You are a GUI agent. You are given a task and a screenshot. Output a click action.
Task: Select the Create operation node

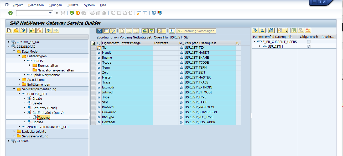(x=37, y=99)
